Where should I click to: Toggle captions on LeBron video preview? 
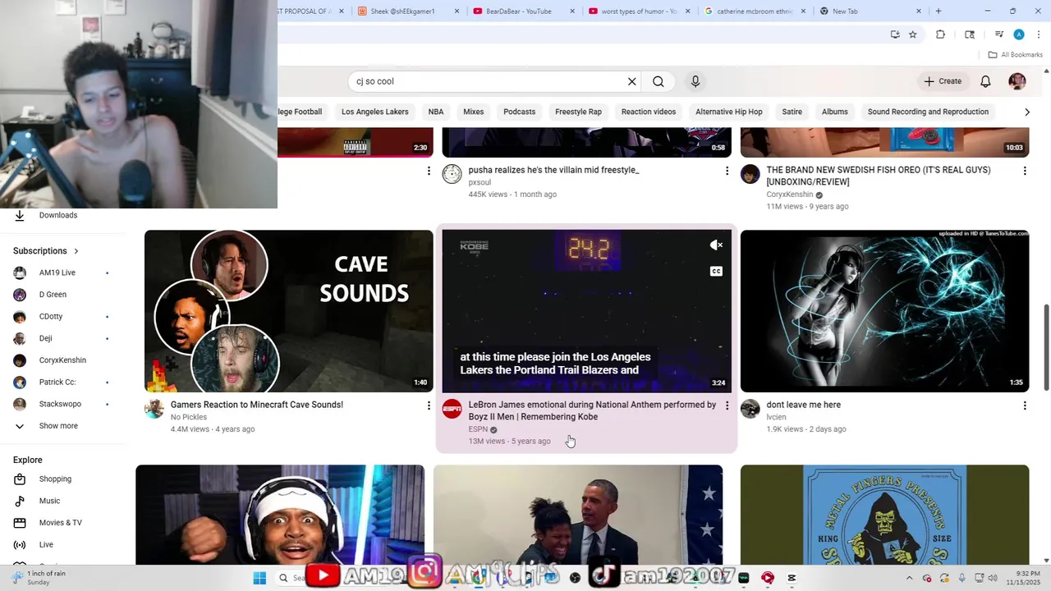click(x=716, y=271)
